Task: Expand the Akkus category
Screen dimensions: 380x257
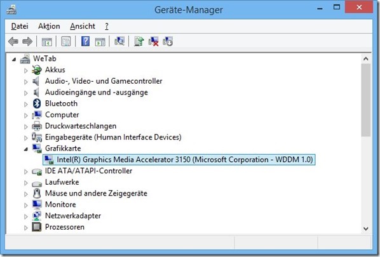Action: click(26, 70)
